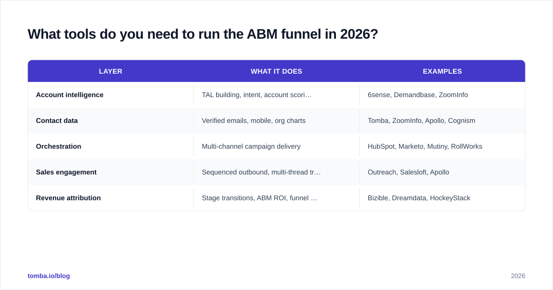
Task: Select the WHAT IT DOES column header
Action: tap(276, 71)
